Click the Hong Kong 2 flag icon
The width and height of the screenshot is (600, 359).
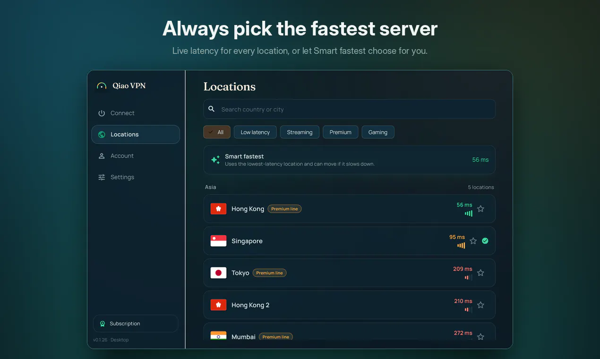218,305
